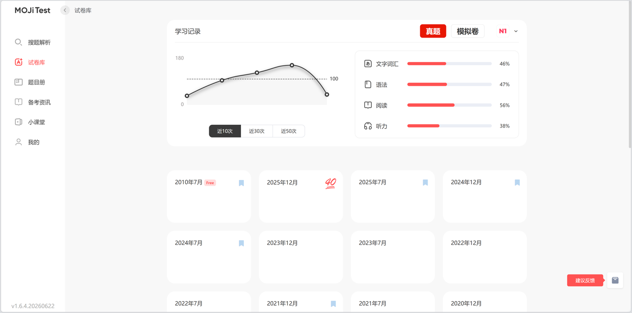Open the 2023年7月 exam card

pos(393,257)
